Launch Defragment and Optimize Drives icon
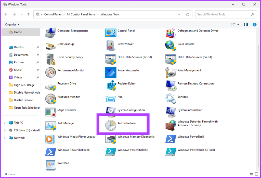 (171, 33)
